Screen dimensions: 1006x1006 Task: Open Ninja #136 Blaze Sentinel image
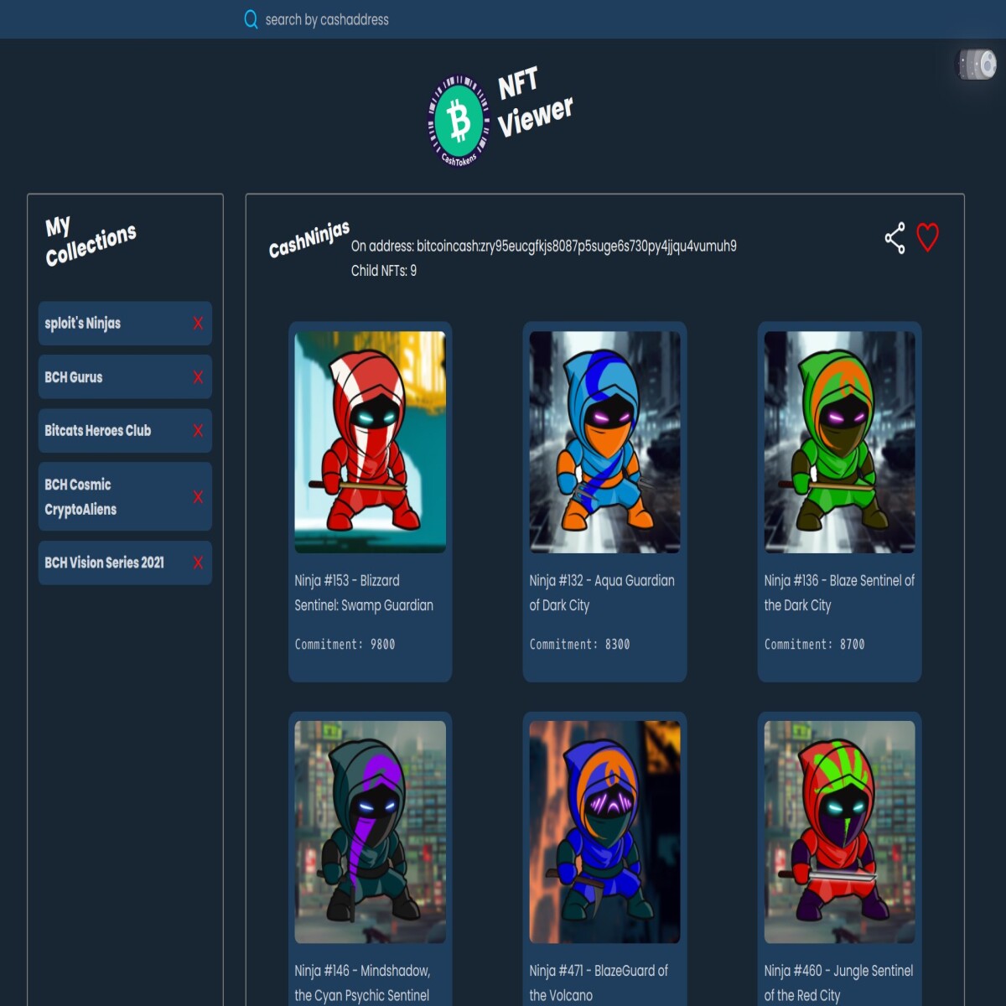(839, 442)
